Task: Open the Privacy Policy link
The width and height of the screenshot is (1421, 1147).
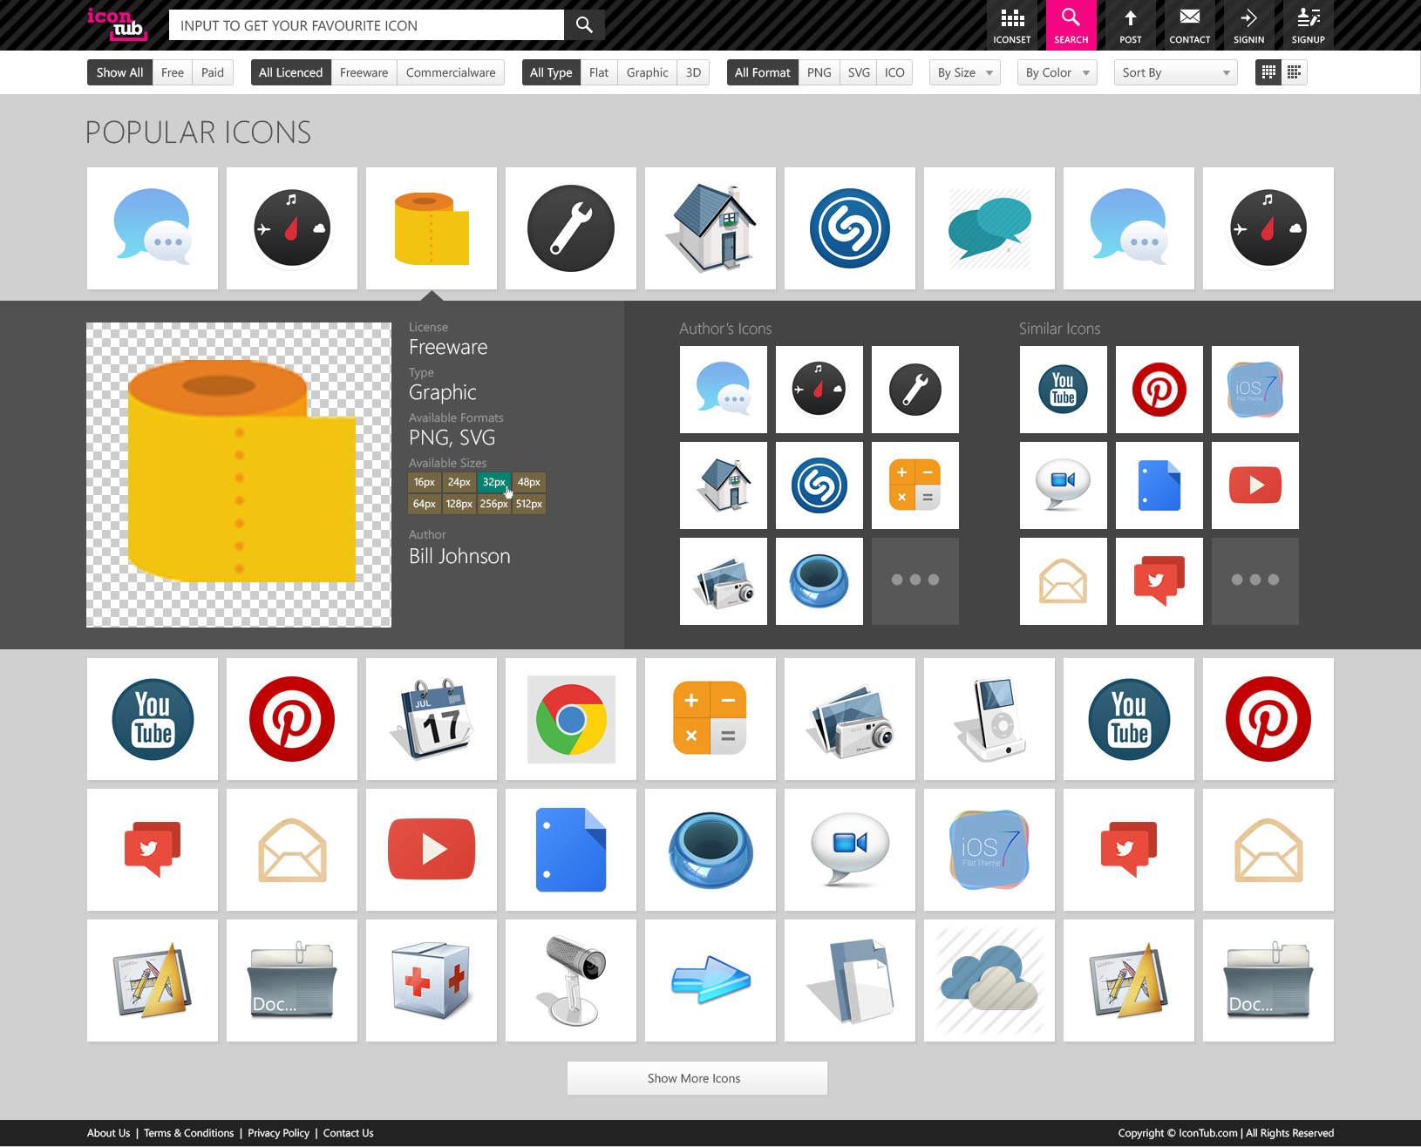Action: coord(278,1133)
